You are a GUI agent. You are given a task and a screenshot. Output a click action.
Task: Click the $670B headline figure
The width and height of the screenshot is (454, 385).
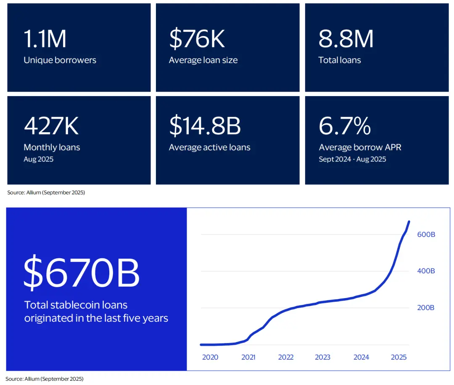coord(82,273)
